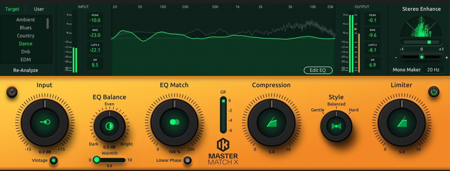Open the Mono Maker 20 Hz dropdown
Image resolution: width=450 pixels, height=171 pixels.
pyautogui.click(x=433, y=70)
